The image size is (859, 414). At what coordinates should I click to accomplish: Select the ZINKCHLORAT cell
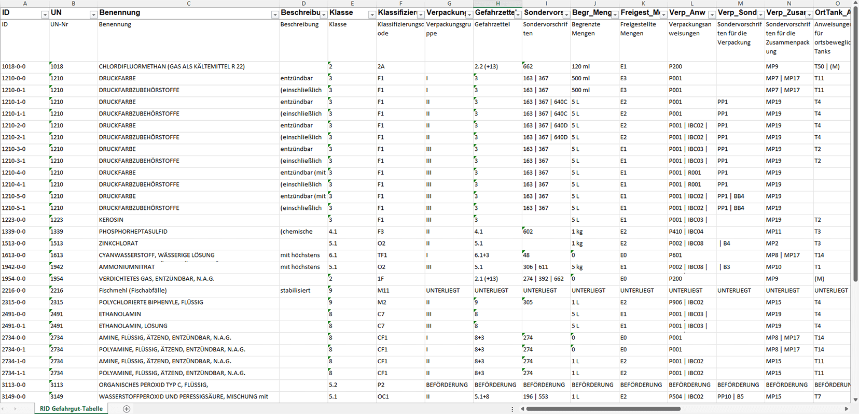(x=188, y=244)
